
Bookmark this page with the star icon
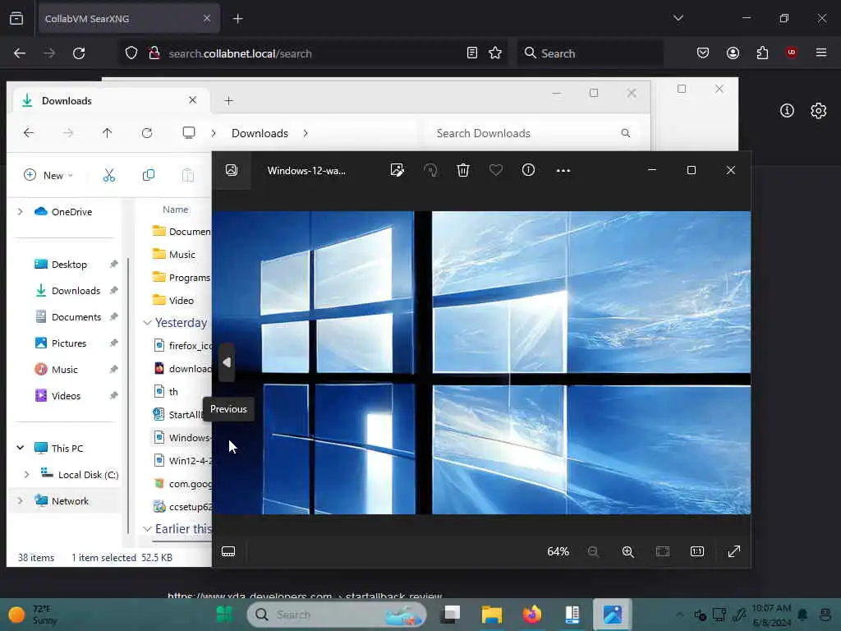pyautogui.click(x=495, y=53)
